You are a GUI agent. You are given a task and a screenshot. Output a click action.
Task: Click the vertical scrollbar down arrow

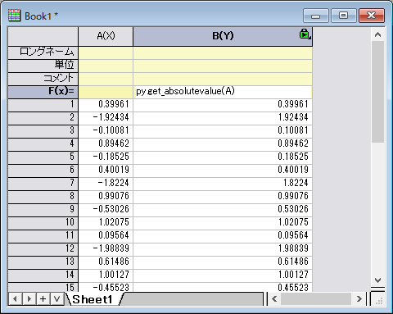(377, 280)
